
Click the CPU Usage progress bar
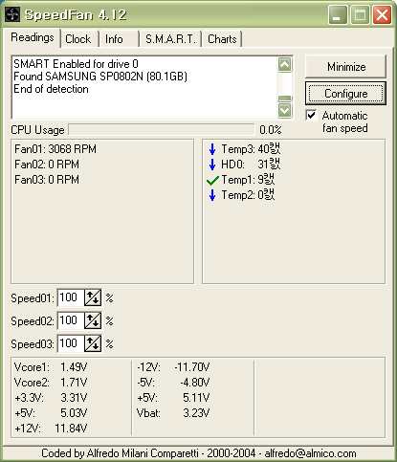coord(162,130)
